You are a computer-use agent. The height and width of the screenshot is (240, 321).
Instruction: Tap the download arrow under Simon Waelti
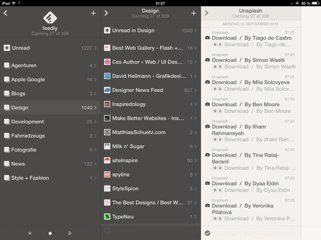[x=220, y=67]
